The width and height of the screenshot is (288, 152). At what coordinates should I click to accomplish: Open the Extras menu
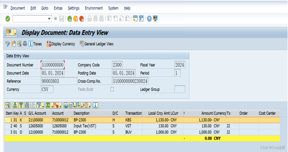click(58, 8)
